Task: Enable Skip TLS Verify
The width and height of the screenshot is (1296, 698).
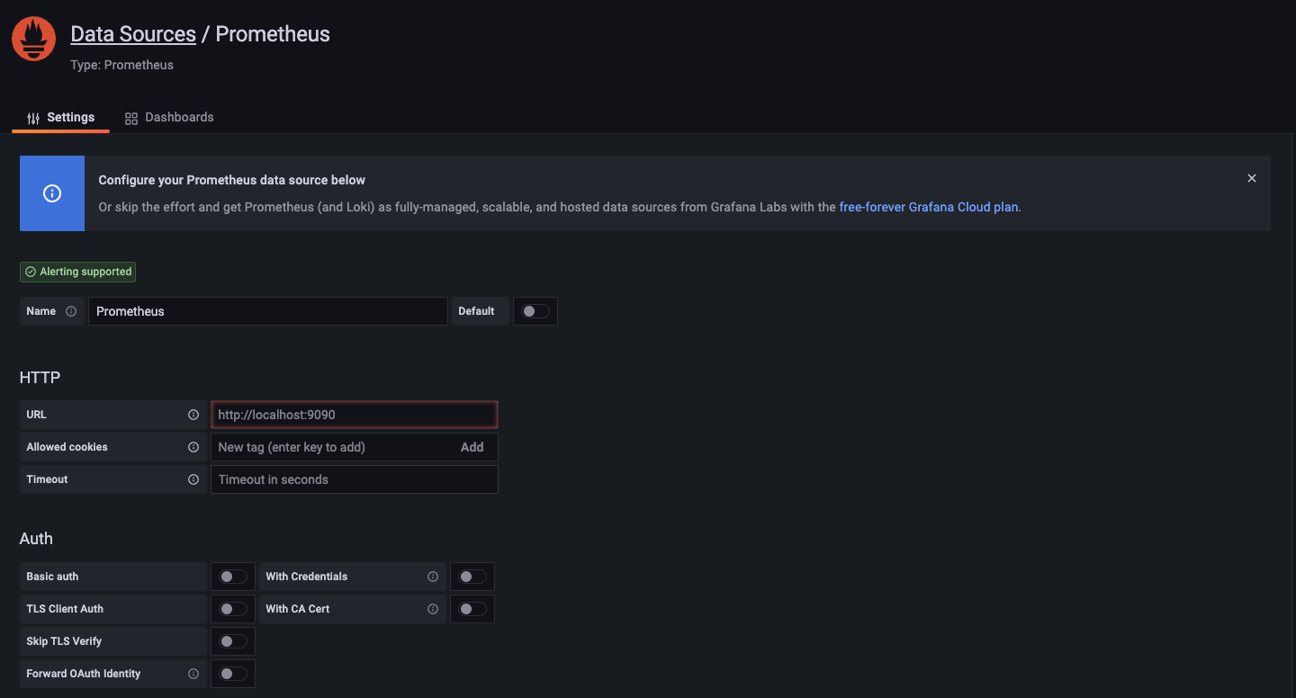Action: click(x=233, y=641)
